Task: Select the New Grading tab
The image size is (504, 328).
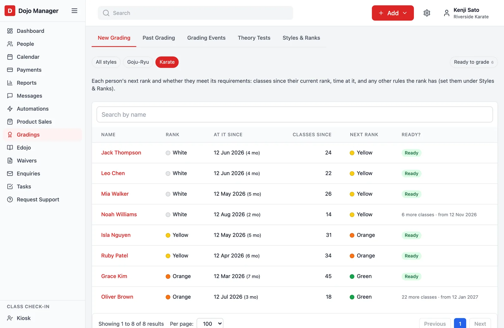Action: [114, 38]
